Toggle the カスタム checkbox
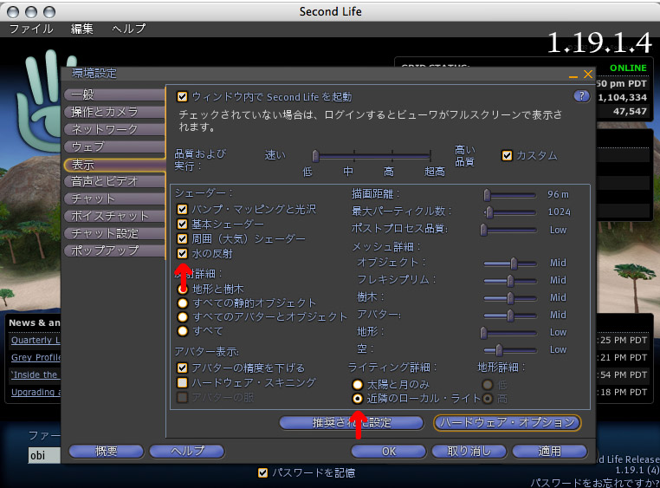The width and height of the screenshot is (660, 488). pos(507,156)
